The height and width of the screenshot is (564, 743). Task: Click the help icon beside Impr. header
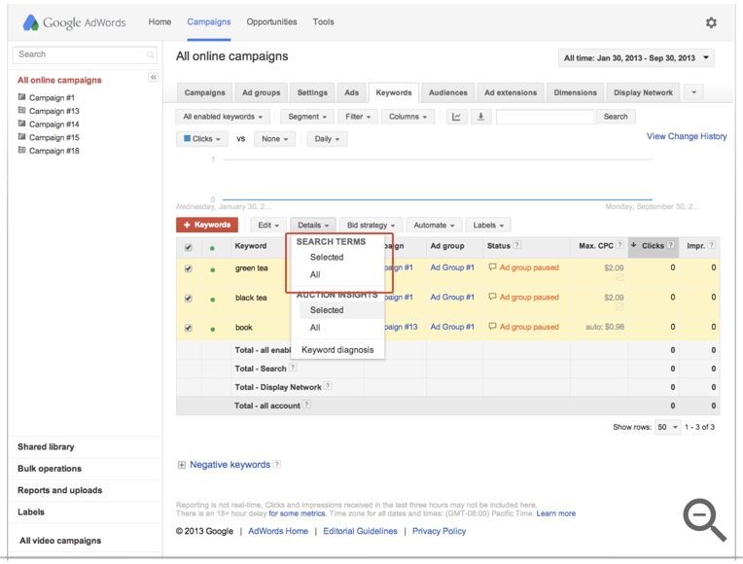tap(712, 245)
